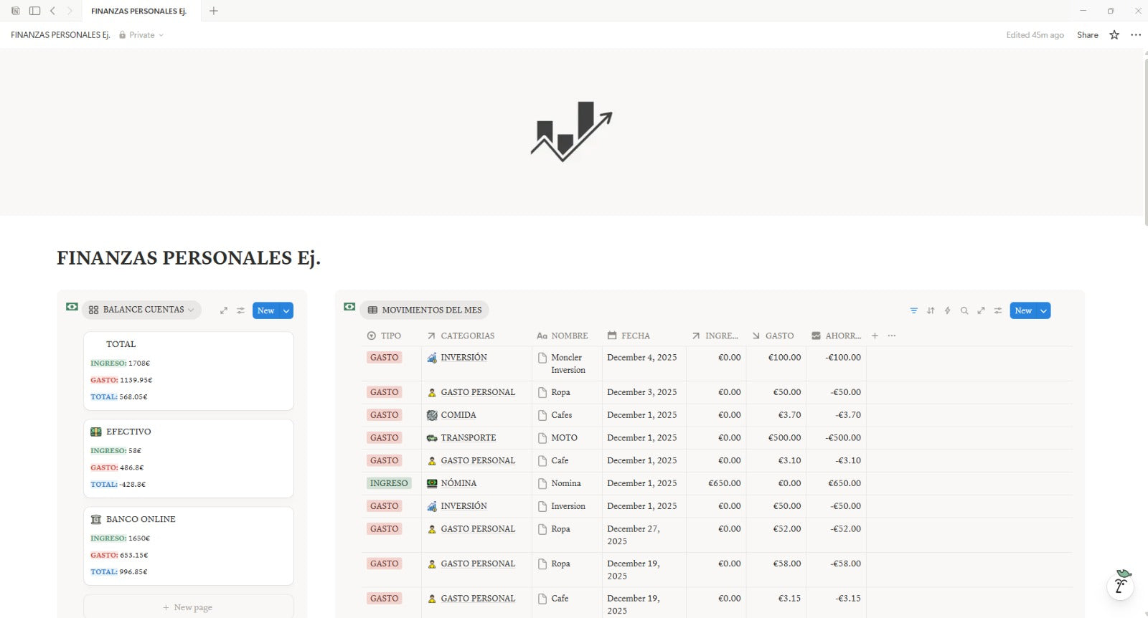
Task: Click the Share button
Action: click(x=1087, y=34)
